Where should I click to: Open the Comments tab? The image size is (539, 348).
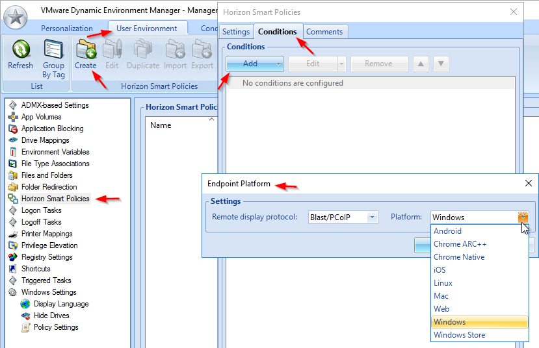click(324, 32)
